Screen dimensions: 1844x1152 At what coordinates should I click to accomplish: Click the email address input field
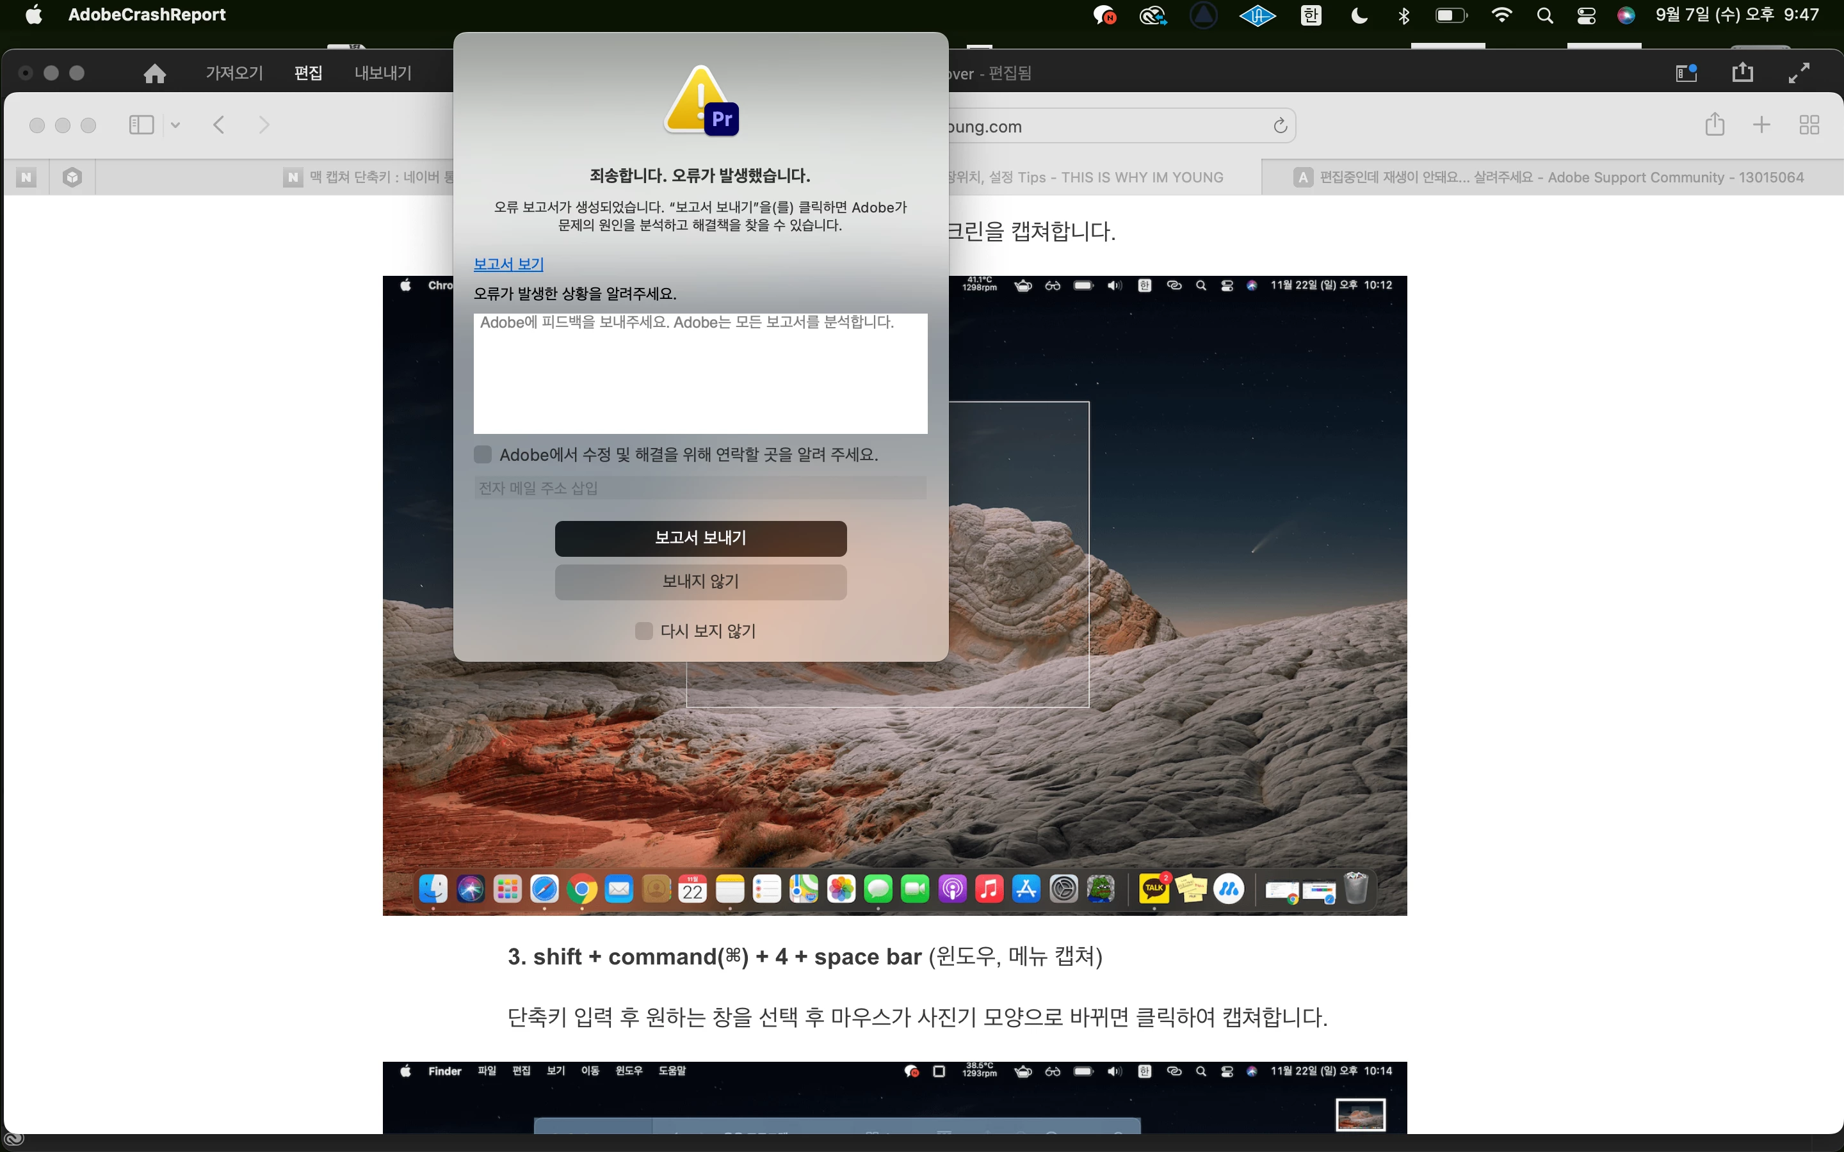tap(700, 488)
